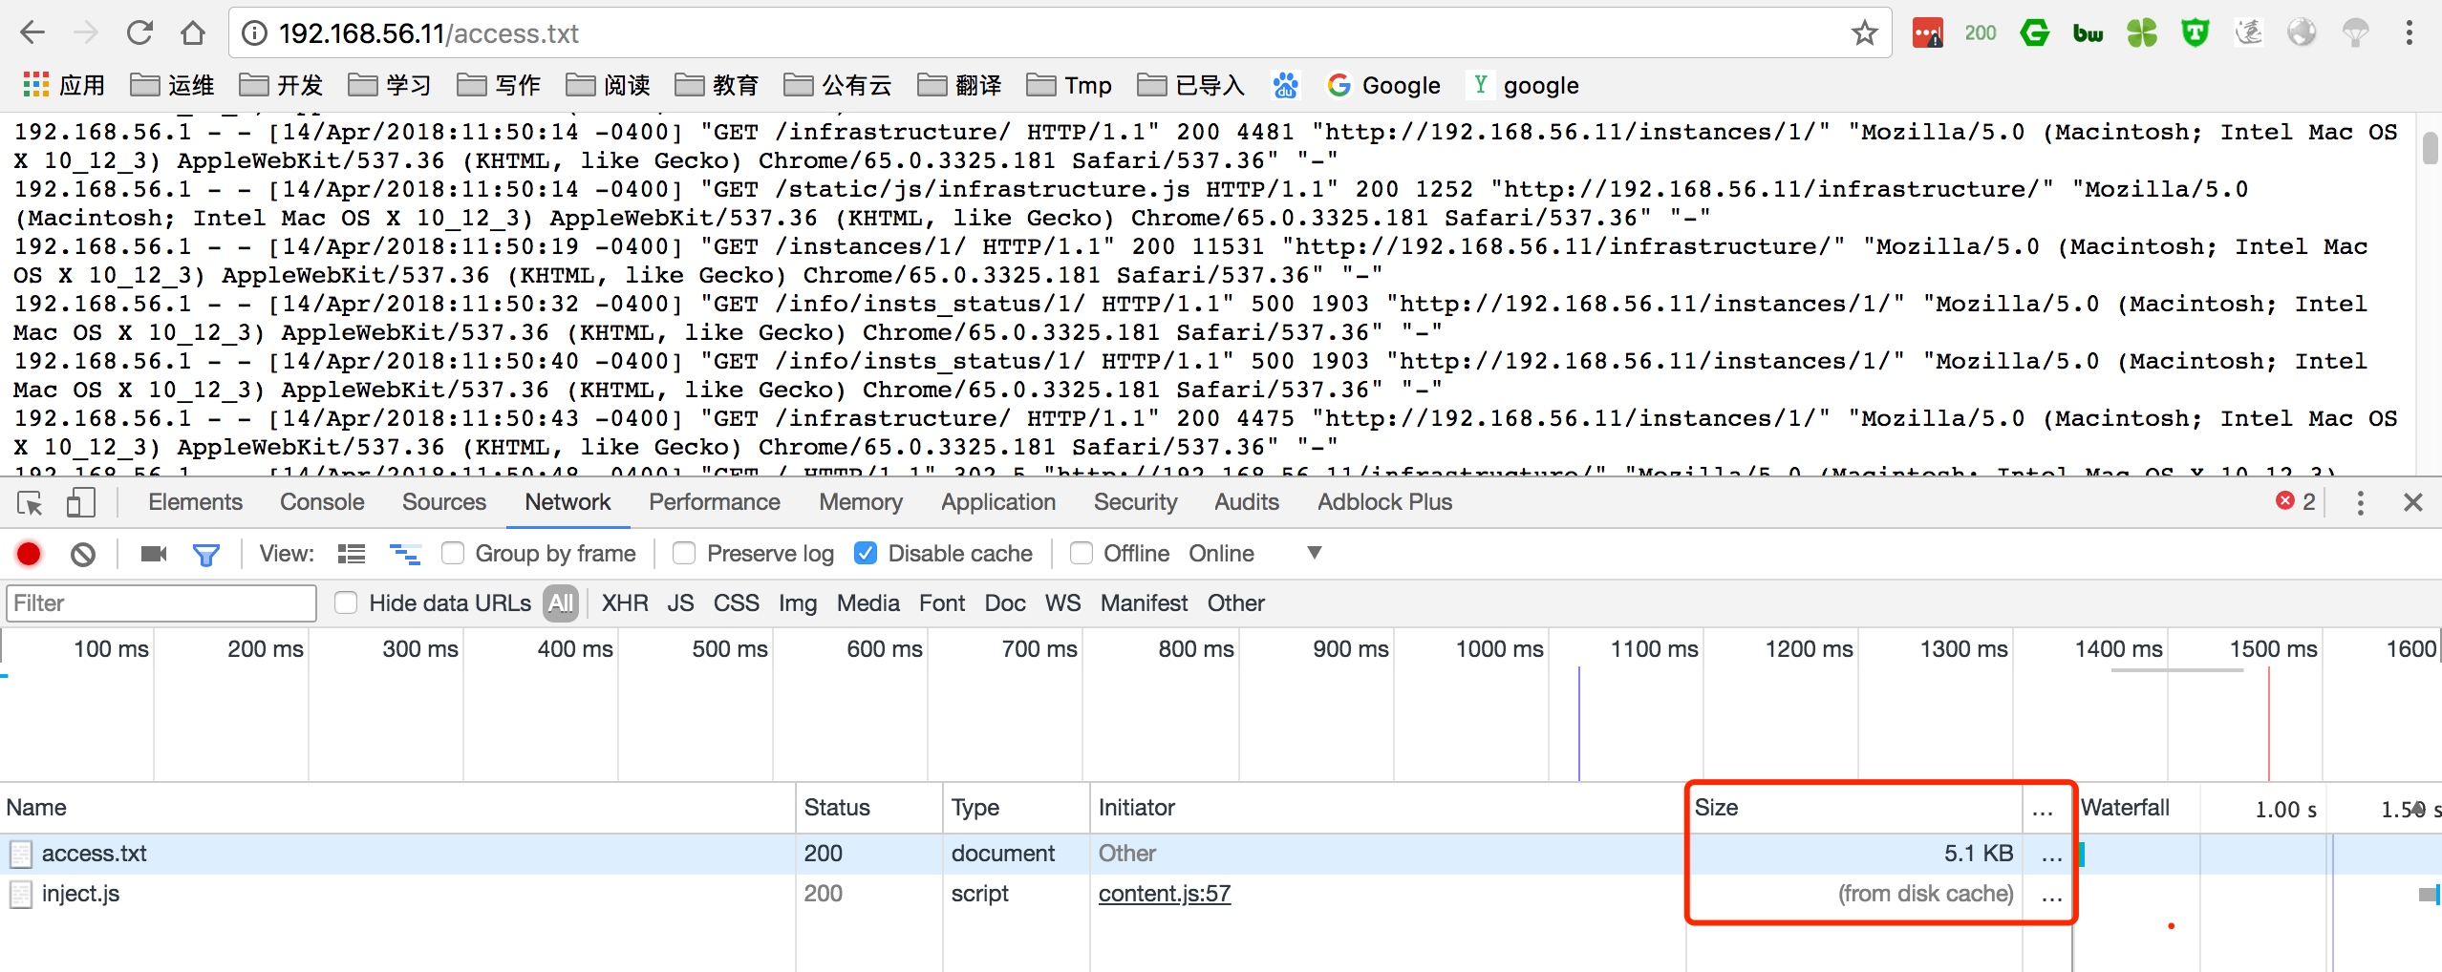Open DevTools customize three-dot menu

(x=2360, y=502)
